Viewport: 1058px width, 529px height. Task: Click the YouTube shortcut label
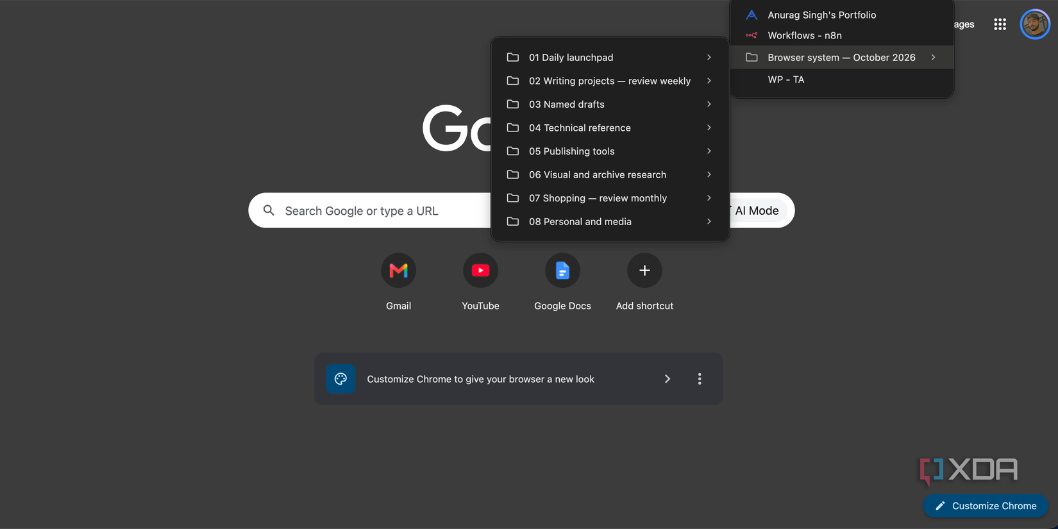pyautogui.click(x=480, y=306)
